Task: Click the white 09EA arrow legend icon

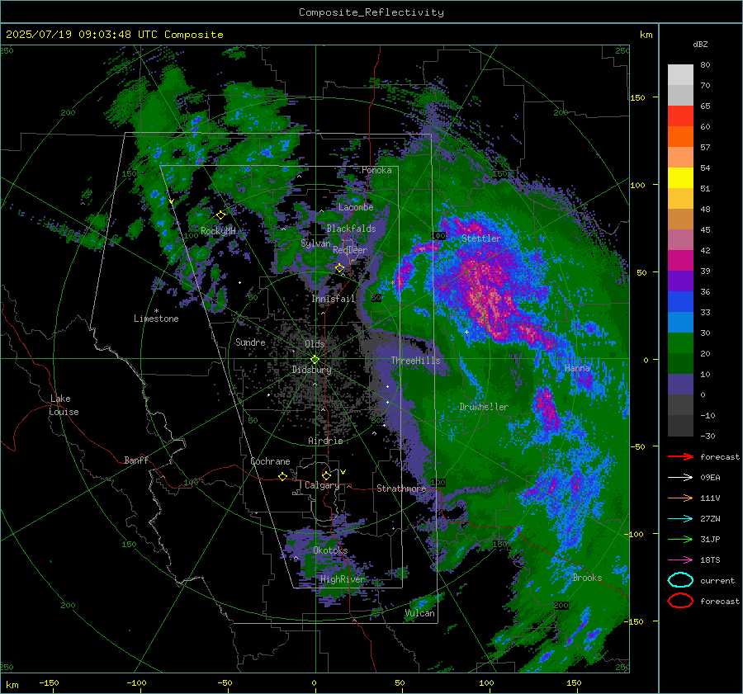Action: [x=680, y=478]
